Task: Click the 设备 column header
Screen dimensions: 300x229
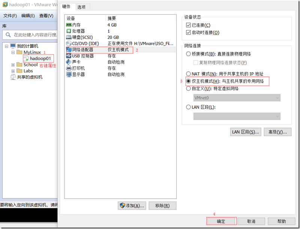Action: point(85,18)
